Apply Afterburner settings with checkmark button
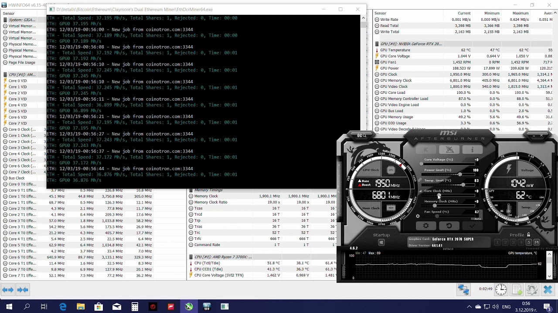The image size is (558, 313). coord(472,226)
